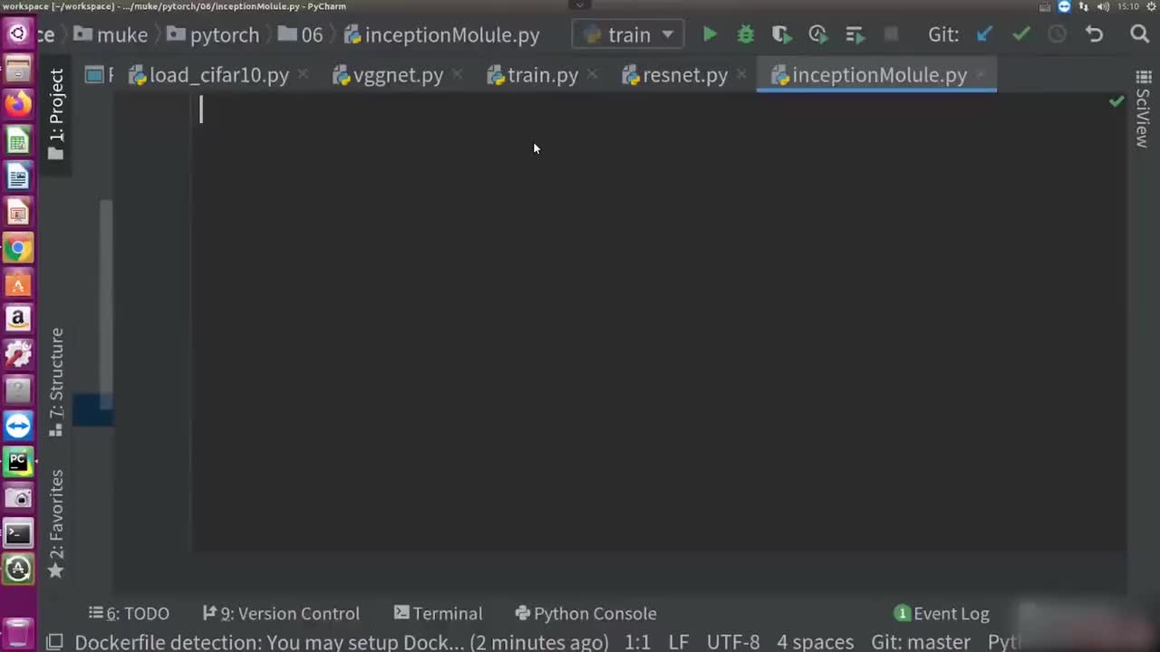The width and height of the screenshot is (1160, 652).
Task: Click the green inspection checkmark in editor
Action: 1116,101
